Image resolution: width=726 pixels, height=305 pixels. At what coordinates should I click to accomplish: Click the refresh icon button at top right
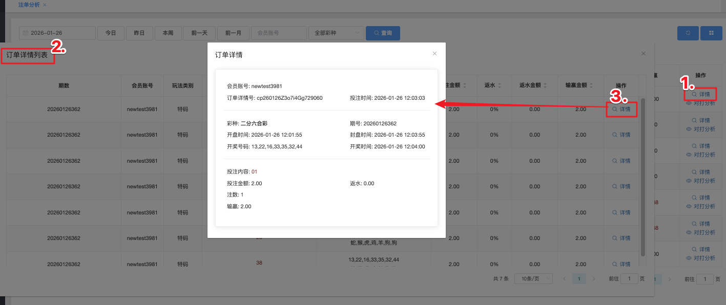pyautogui.click(x=688, y=33)
